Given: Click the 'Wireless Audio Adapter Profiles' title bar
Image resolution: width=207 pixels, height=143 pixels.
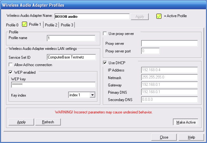Looking at the screenshot, I should coord(103,5).
